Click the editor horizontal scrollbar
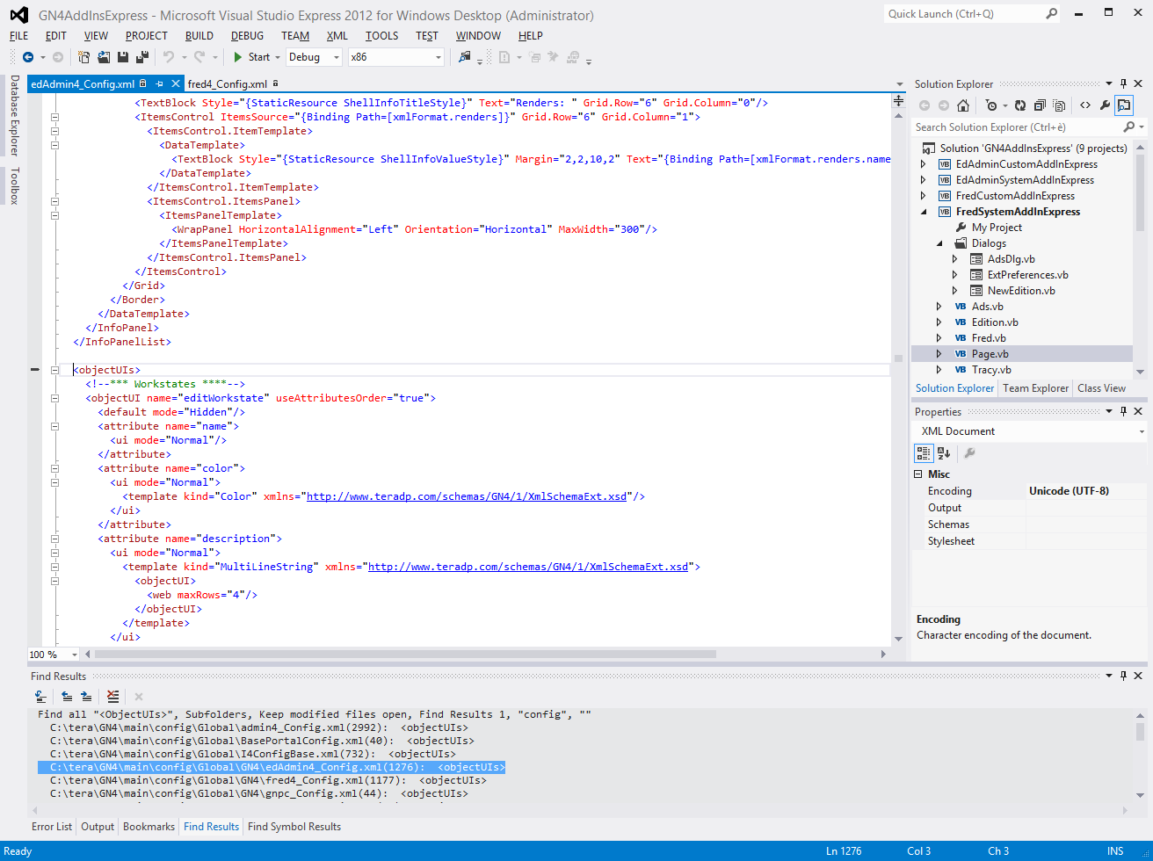 [x=405, y=655]
